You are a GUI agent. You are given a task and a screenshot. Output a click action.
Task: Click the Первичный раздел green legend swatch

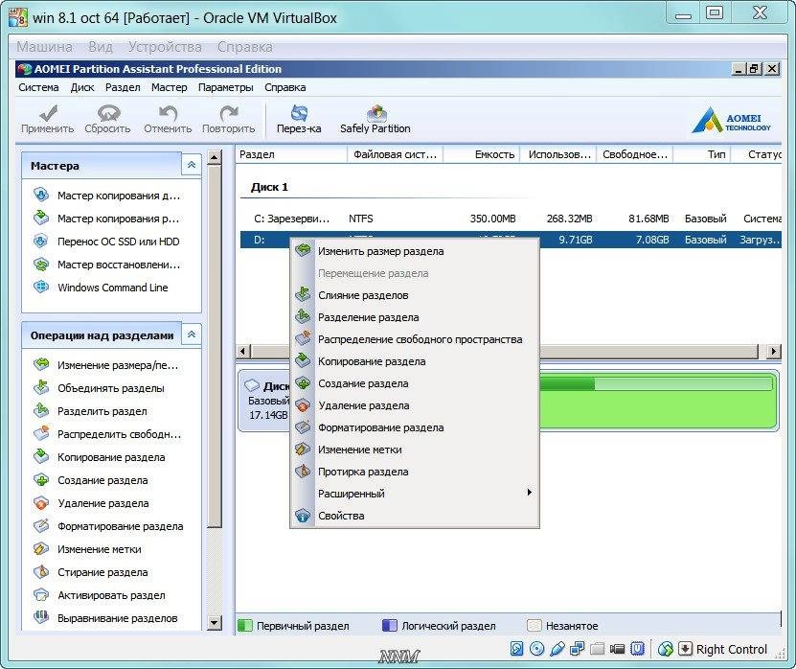click(x=245, y=625)
